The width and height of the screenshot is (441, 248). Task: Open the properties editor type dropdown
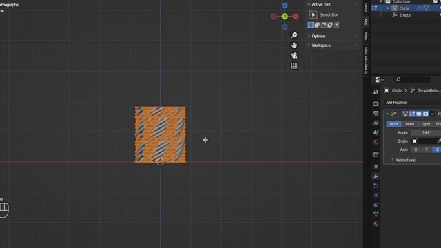(x=379, y=80)
